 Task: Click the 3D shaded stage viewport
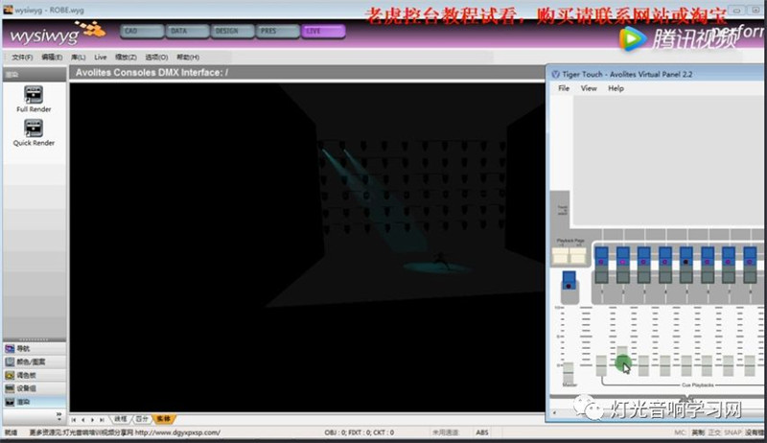(x=307, y=247)
